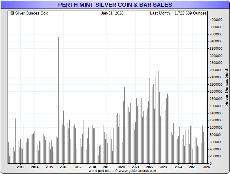Select the 2000000 y-axis tick label
This screenshot has height=174, width=230.
coord(216,92)
